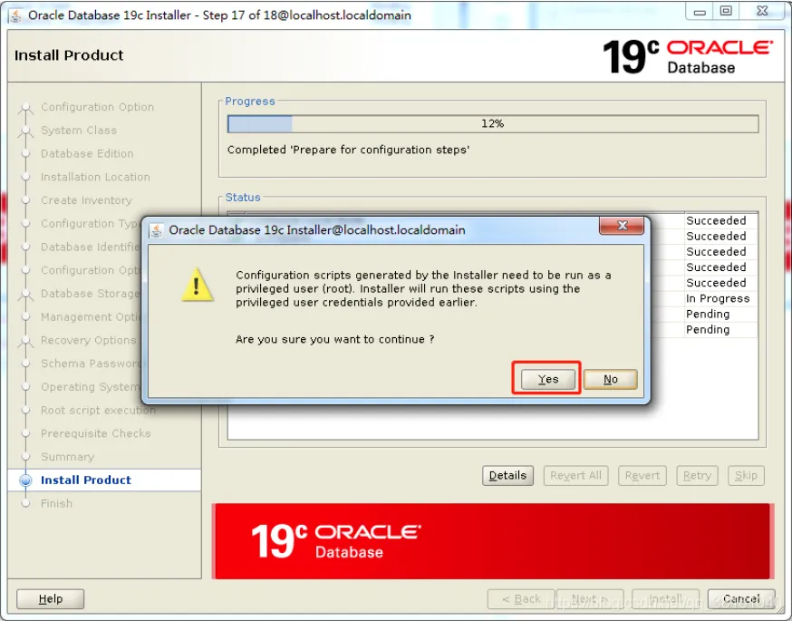
Task: Select Recovery Options step
Action: [x=89, y=340]
